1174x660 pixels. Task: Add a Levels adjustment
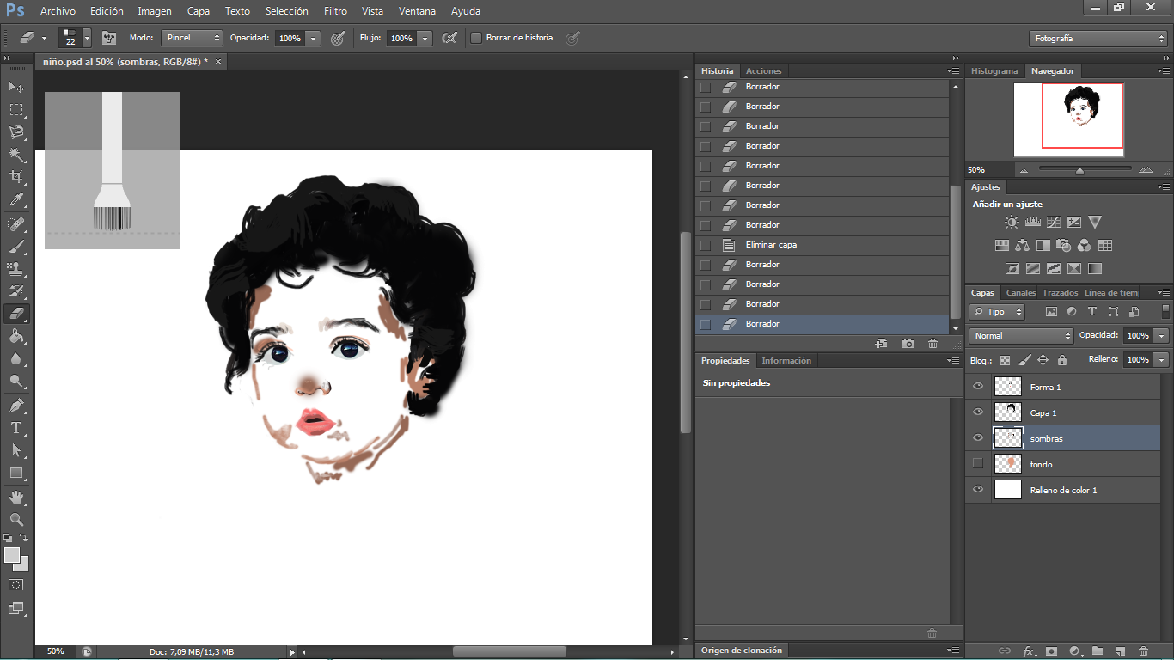coord(1032,222)
